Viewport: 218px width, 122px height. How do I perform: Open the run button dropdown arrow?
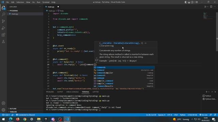[x=208, y=7]
